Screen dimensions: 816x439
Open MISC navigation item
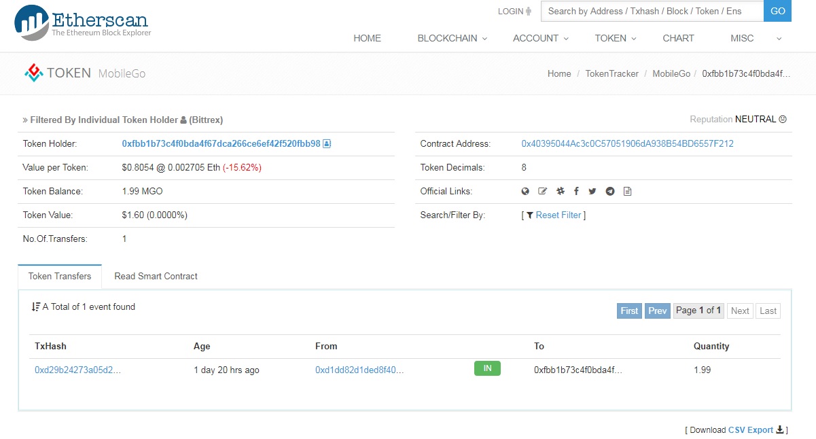(742, 38)
